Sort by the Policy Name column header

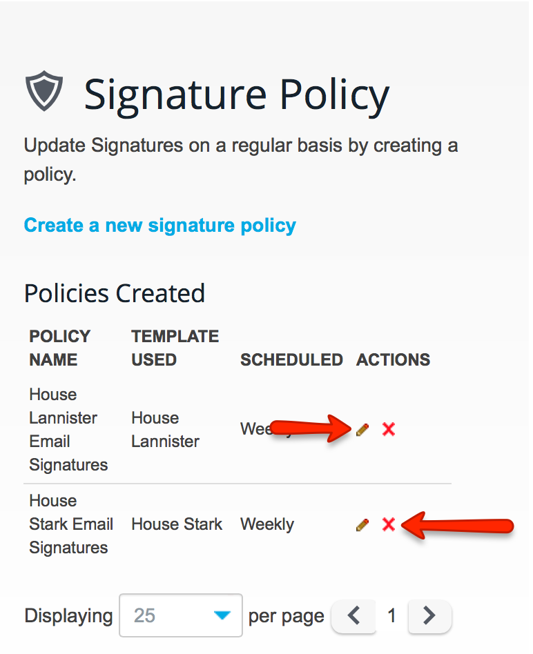click(59, 348)
